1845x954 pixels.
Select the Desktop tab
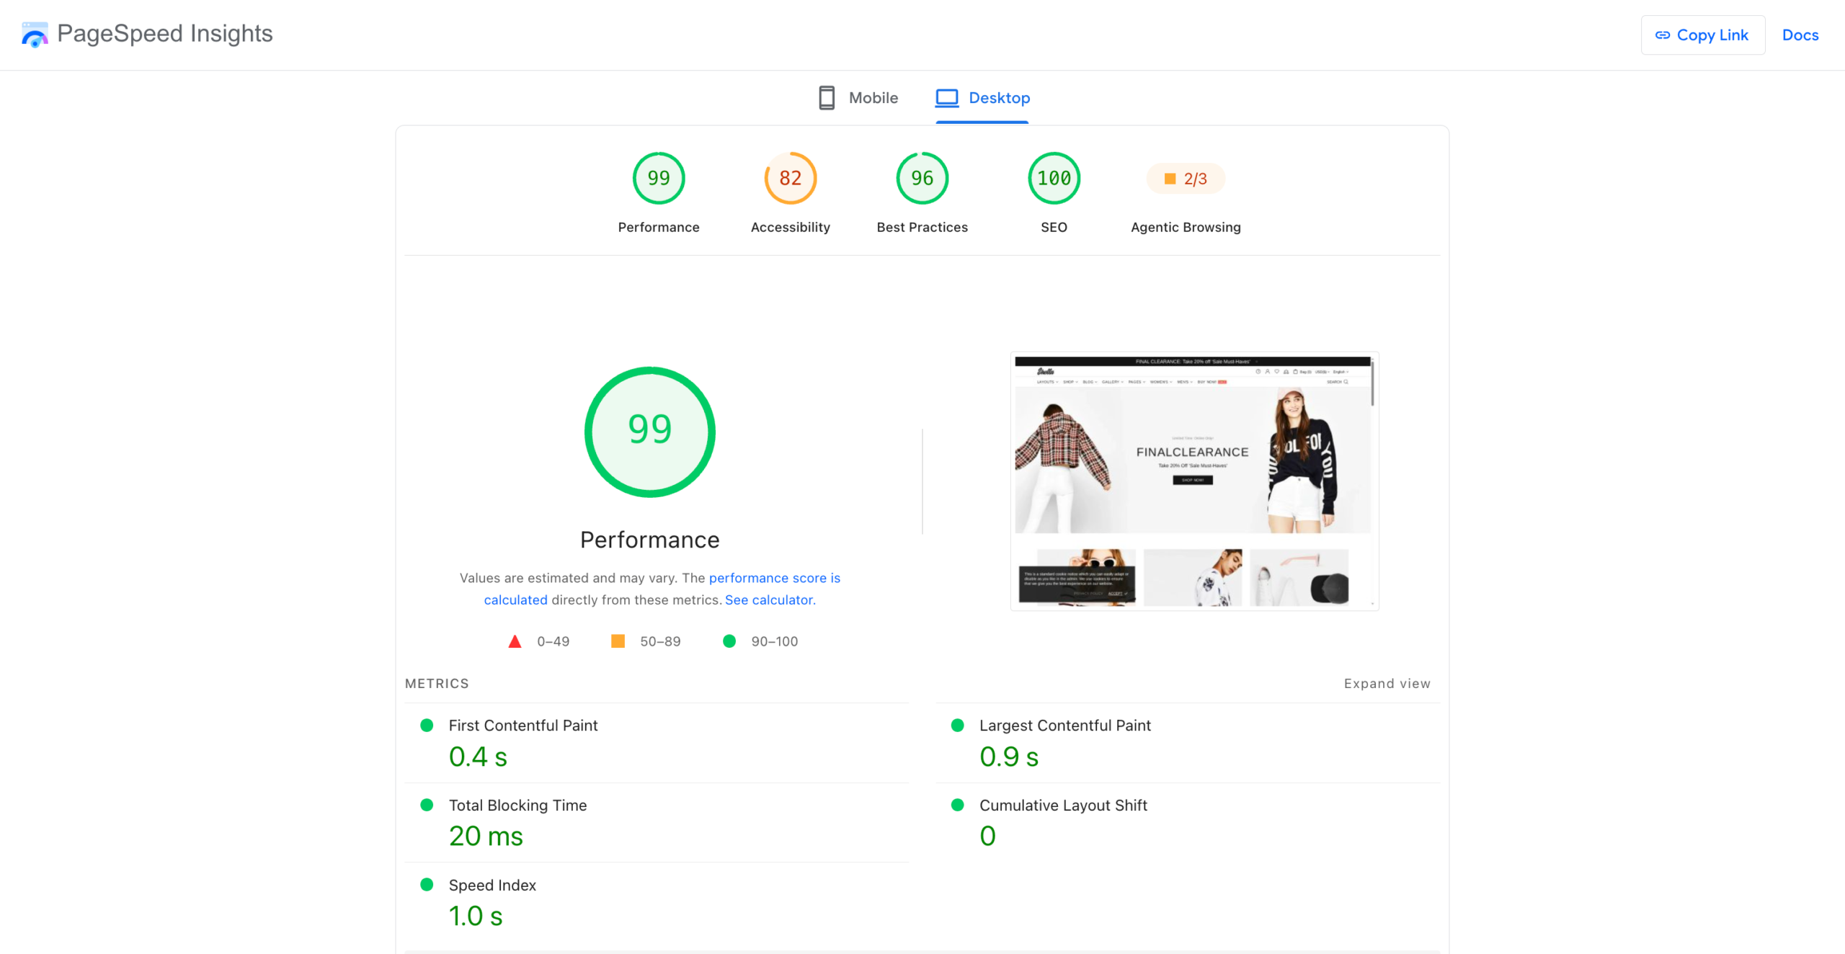982,97
